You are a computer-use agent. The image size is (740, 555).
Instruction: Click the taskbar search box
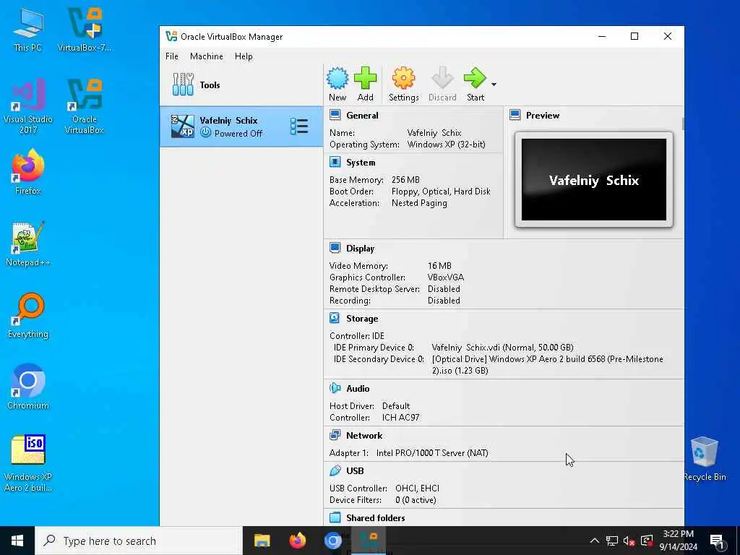138,541
